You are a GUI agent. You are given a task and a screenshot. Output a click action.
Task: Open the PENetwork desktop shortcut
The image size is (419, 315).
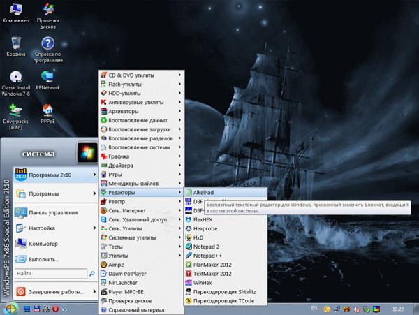coord(48,78)
